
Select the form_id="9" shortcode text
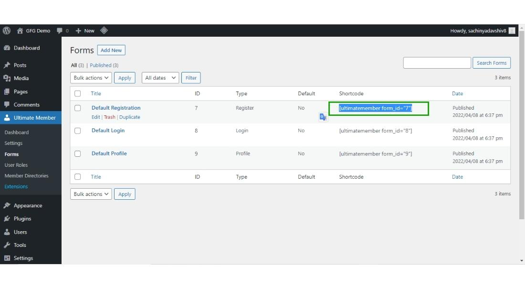click(x=375, y=153)
